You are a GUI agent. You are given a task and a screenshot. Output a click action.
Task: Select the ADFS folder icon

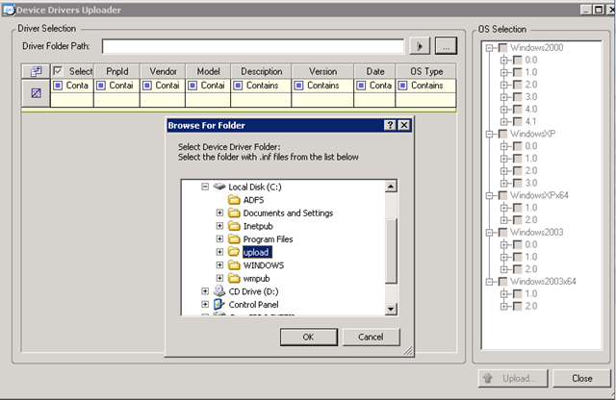[x=233, y=200]
